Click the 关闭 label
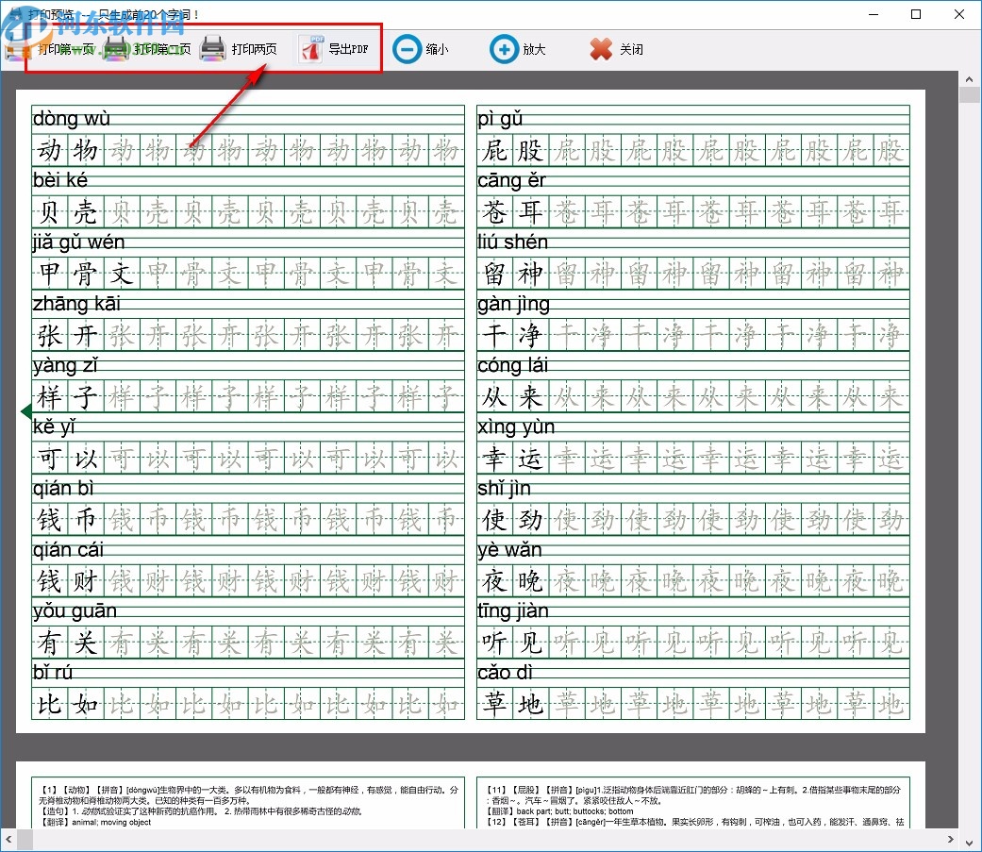This screenshot has height=852, width=982. pyautogui.click(x=631, y=49)
